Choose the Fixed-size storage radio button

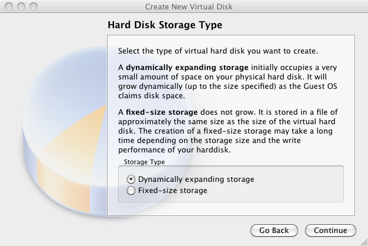click(131, 190)
